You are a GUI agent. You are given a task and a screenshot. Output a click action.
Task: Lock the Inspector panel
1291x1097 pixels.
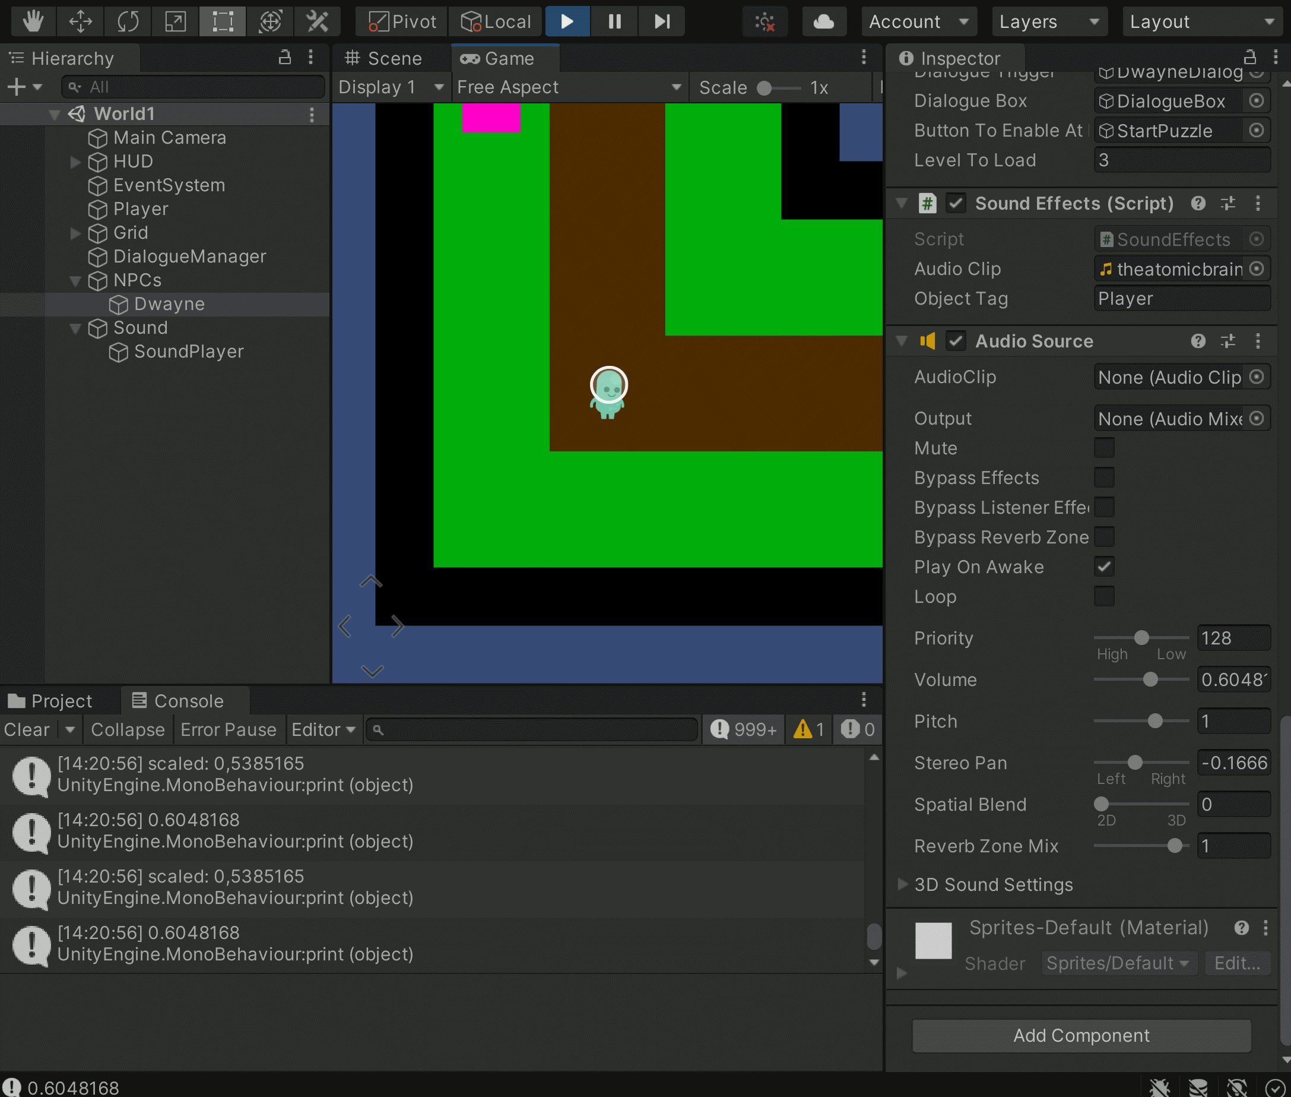point(1250,58)
